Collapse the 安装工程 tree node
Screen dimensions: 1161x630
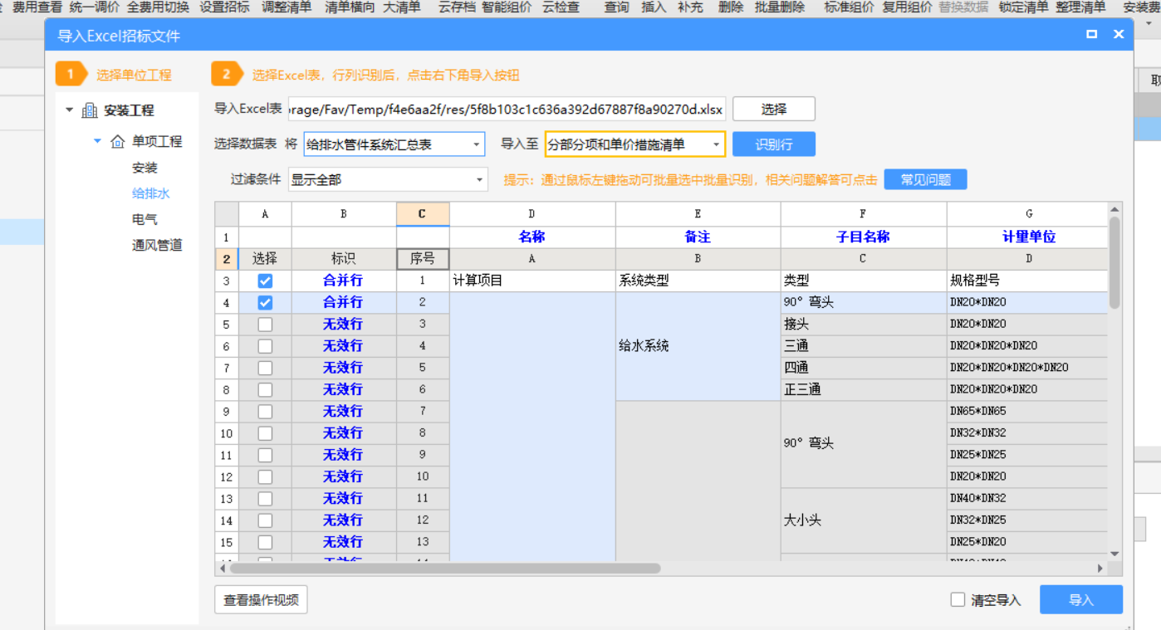point(70,110)
